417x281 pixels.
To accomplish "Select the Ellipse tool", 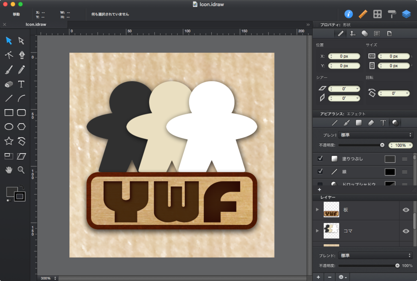I will click(x=9, y=127).
